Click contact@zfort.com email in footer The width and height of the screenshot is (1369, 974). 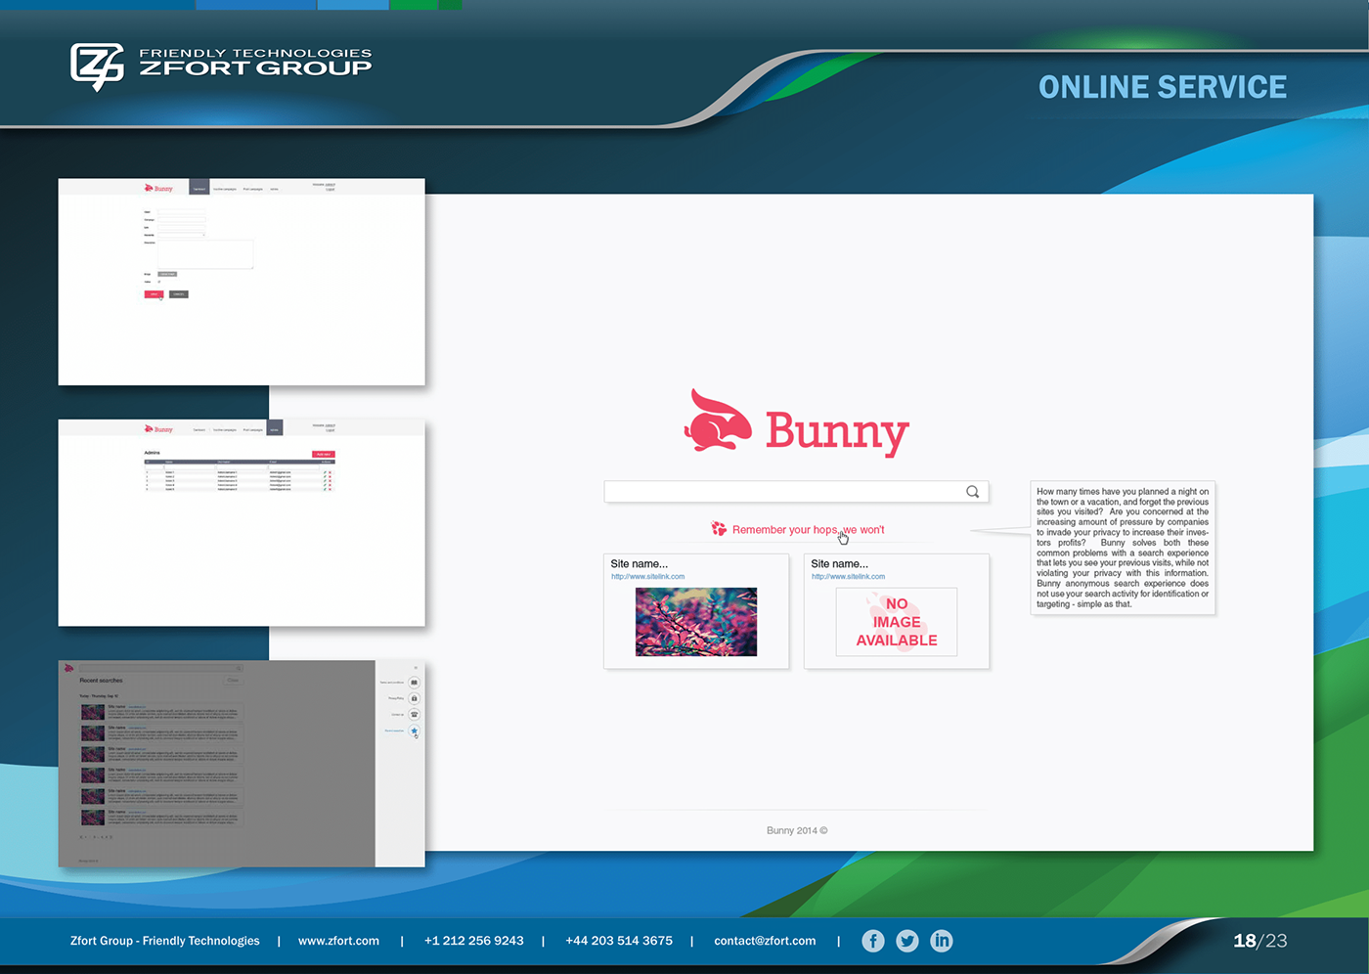pos(765,941)
